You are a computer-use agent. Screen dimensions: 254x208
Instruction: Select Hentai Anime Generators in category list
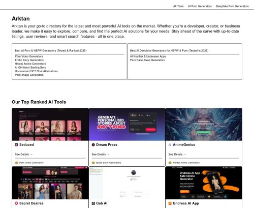(30, 64)
